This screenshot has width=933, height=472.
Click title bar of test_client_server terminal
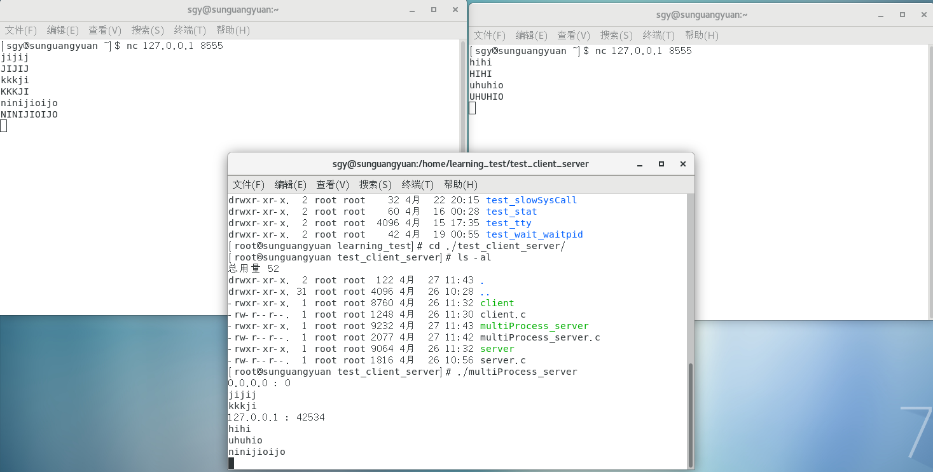[x=460, y=164]
